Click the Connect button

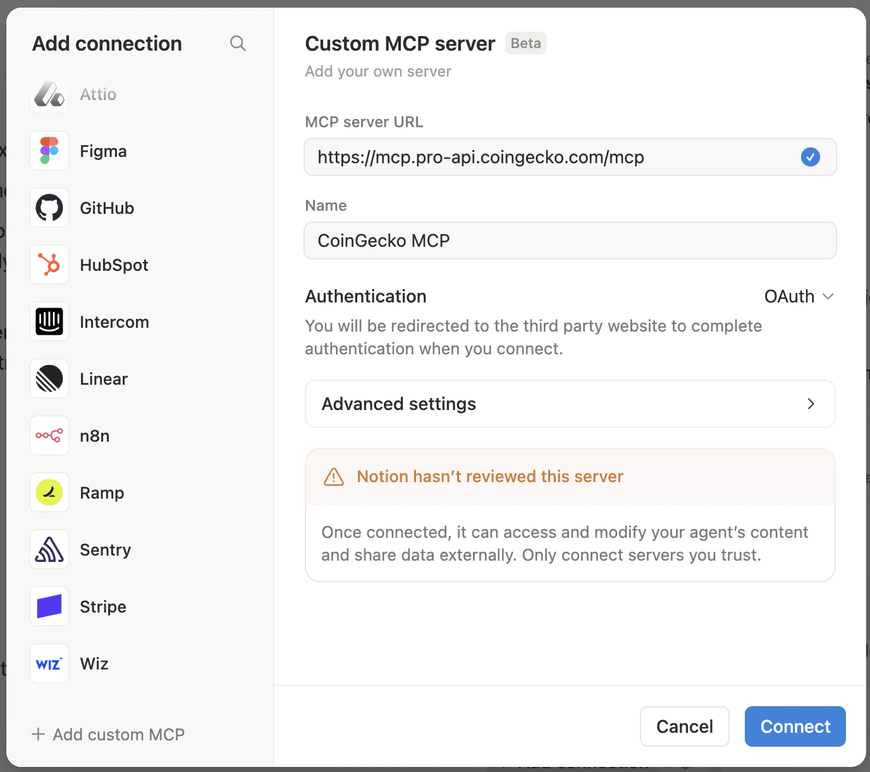tap(795, 726)
